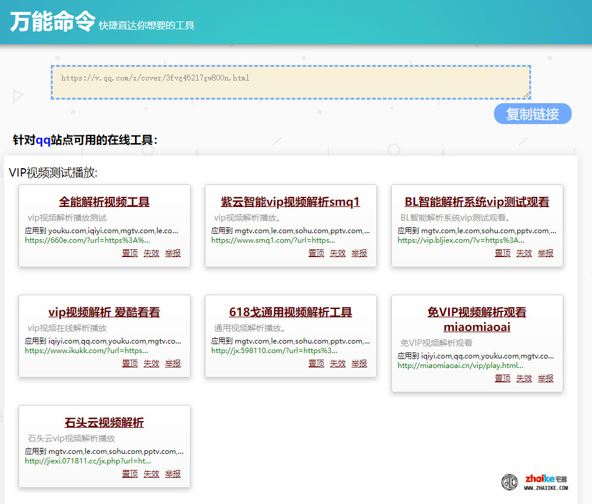Click 失效 on the BL智能解析系统 card

(524, 253)
